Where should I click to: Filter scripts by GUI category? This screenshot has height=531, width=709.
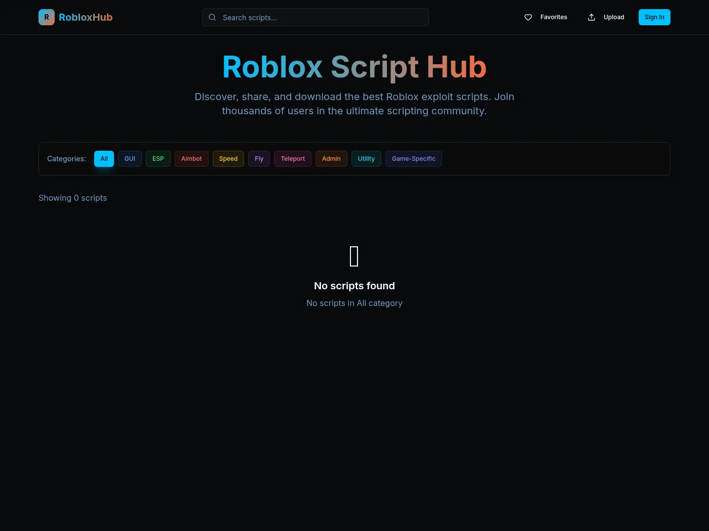pyautogui.click(x=130, y=159)
